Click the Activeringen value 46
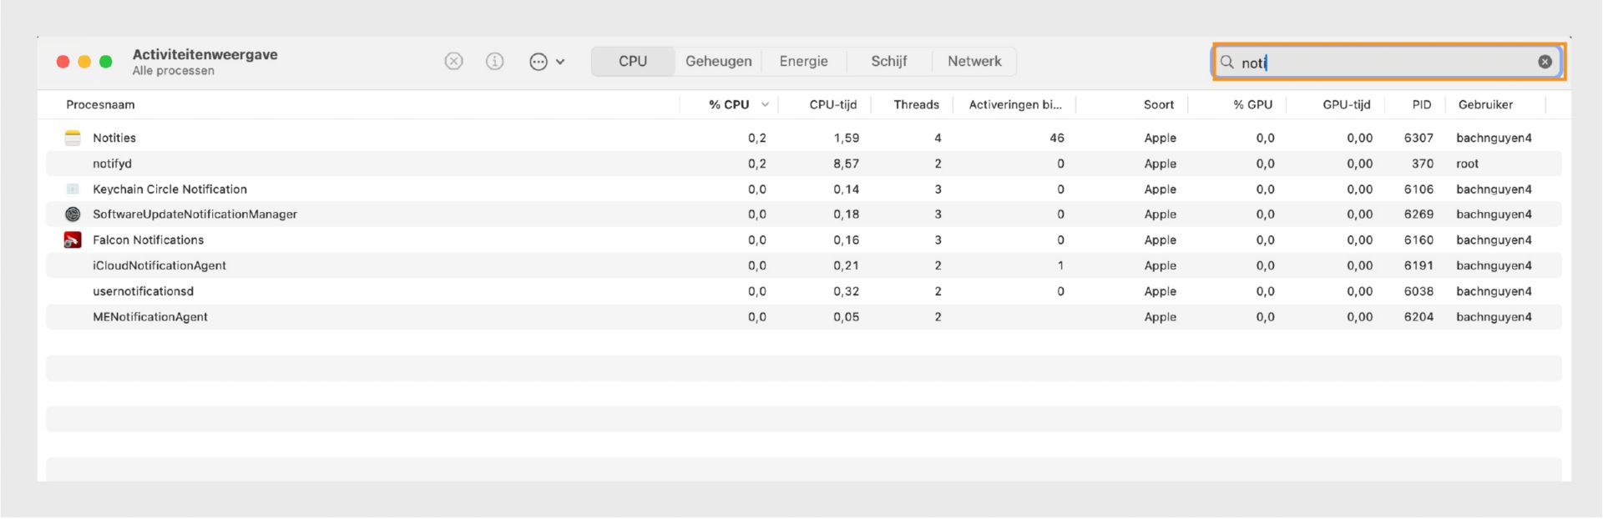 [x=1057, y=138]
